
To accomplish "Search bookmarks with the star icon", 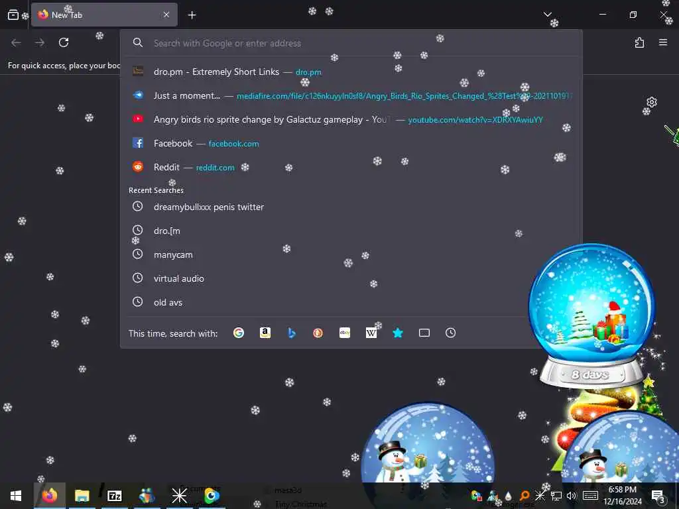I will [398, 333].
